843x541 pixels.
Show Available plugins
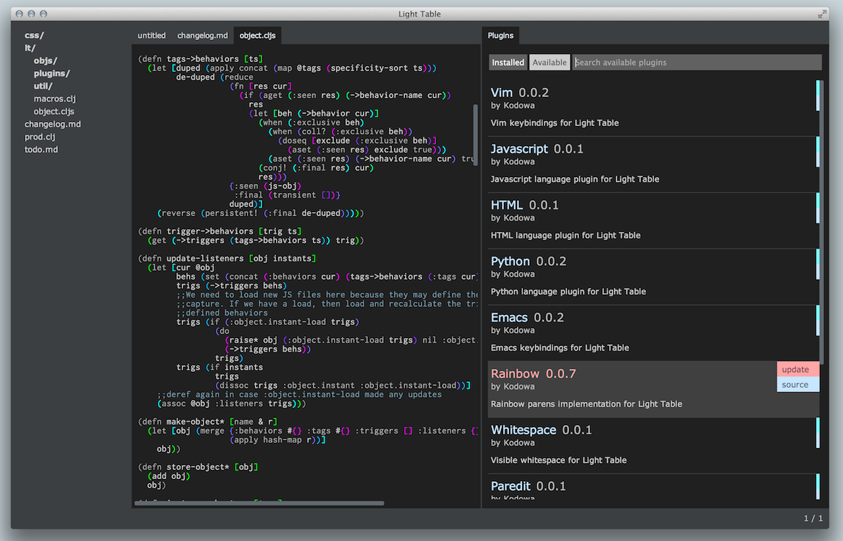549,62
